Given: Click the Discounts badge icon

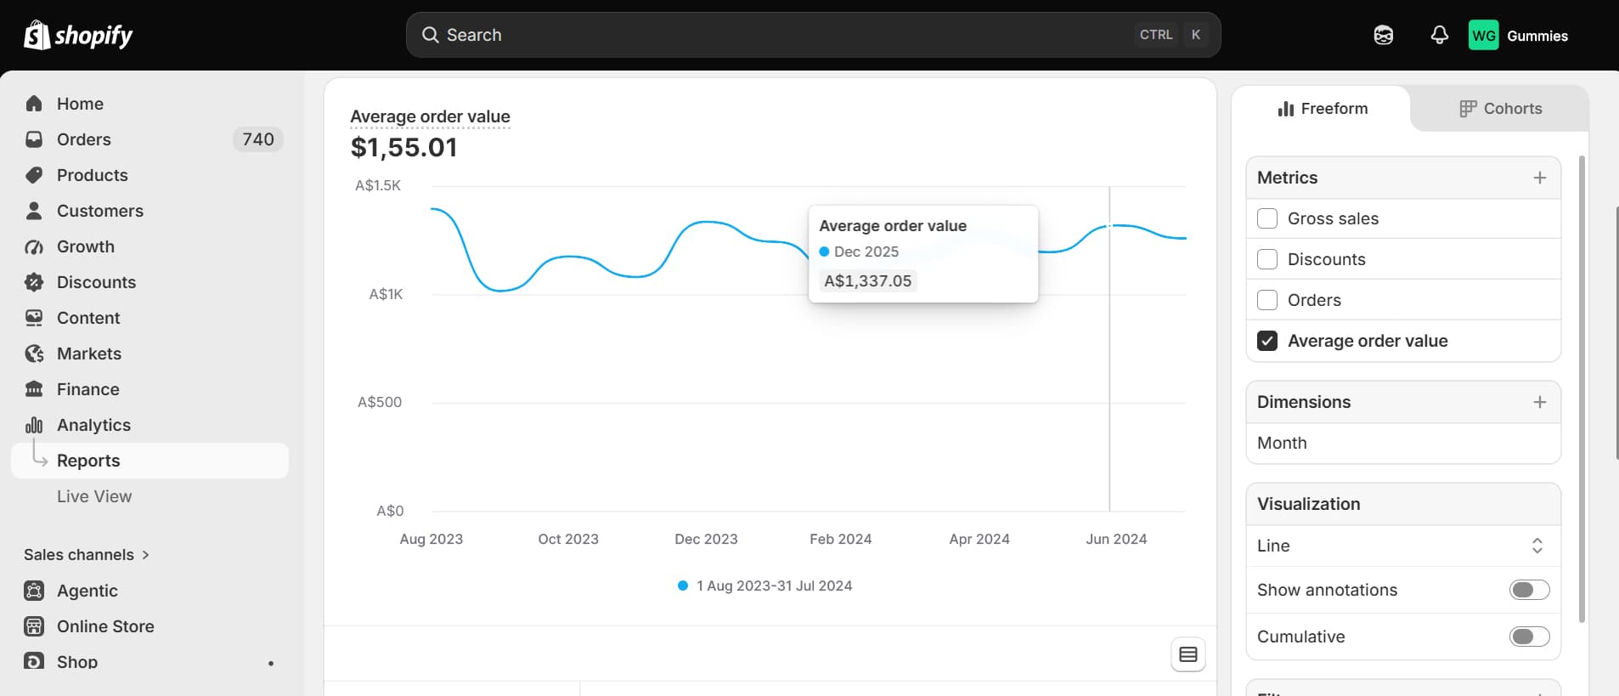Looking at the screenshot, I should 34,282.
